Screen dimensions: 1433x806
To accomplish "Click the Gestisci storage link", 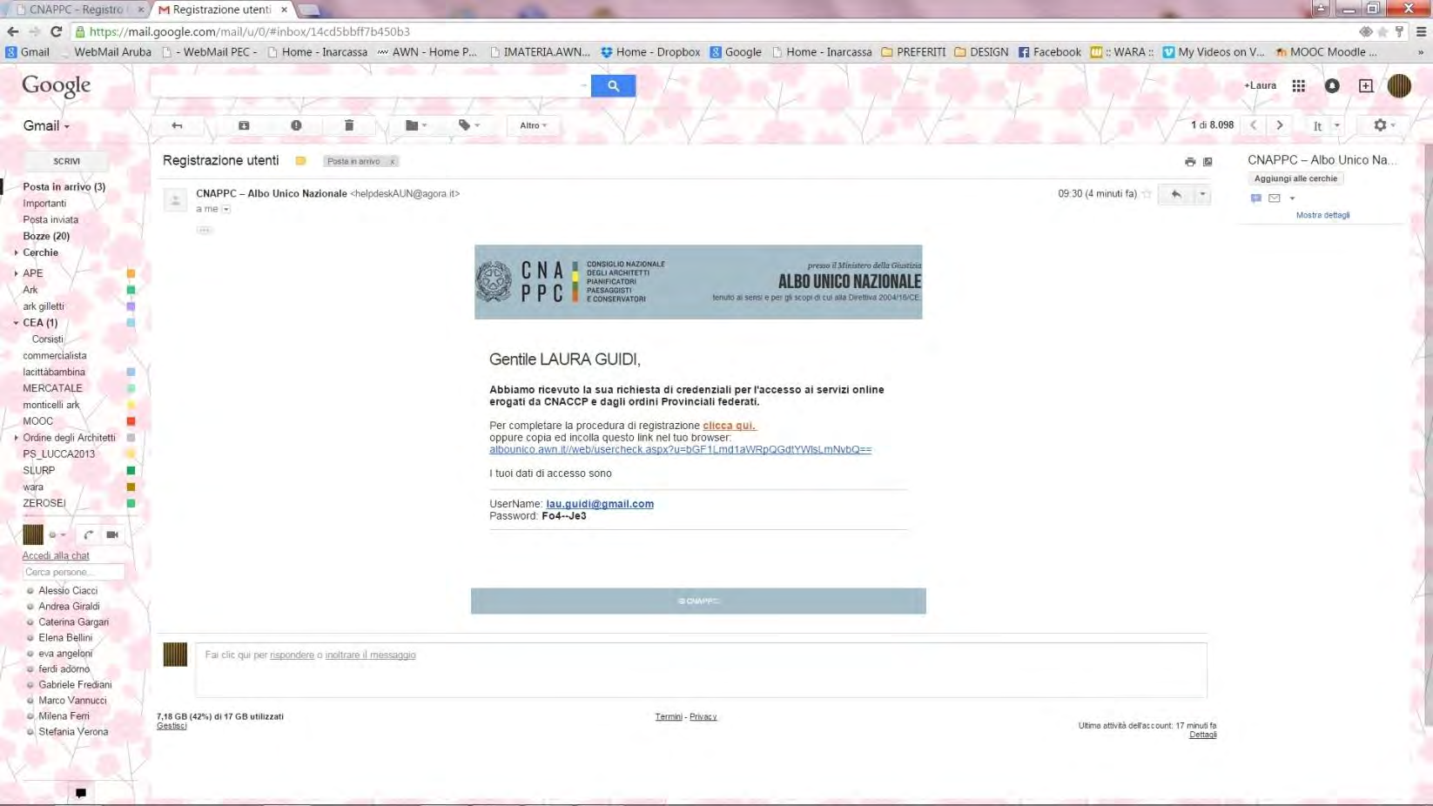I will [x=172, y=726].
